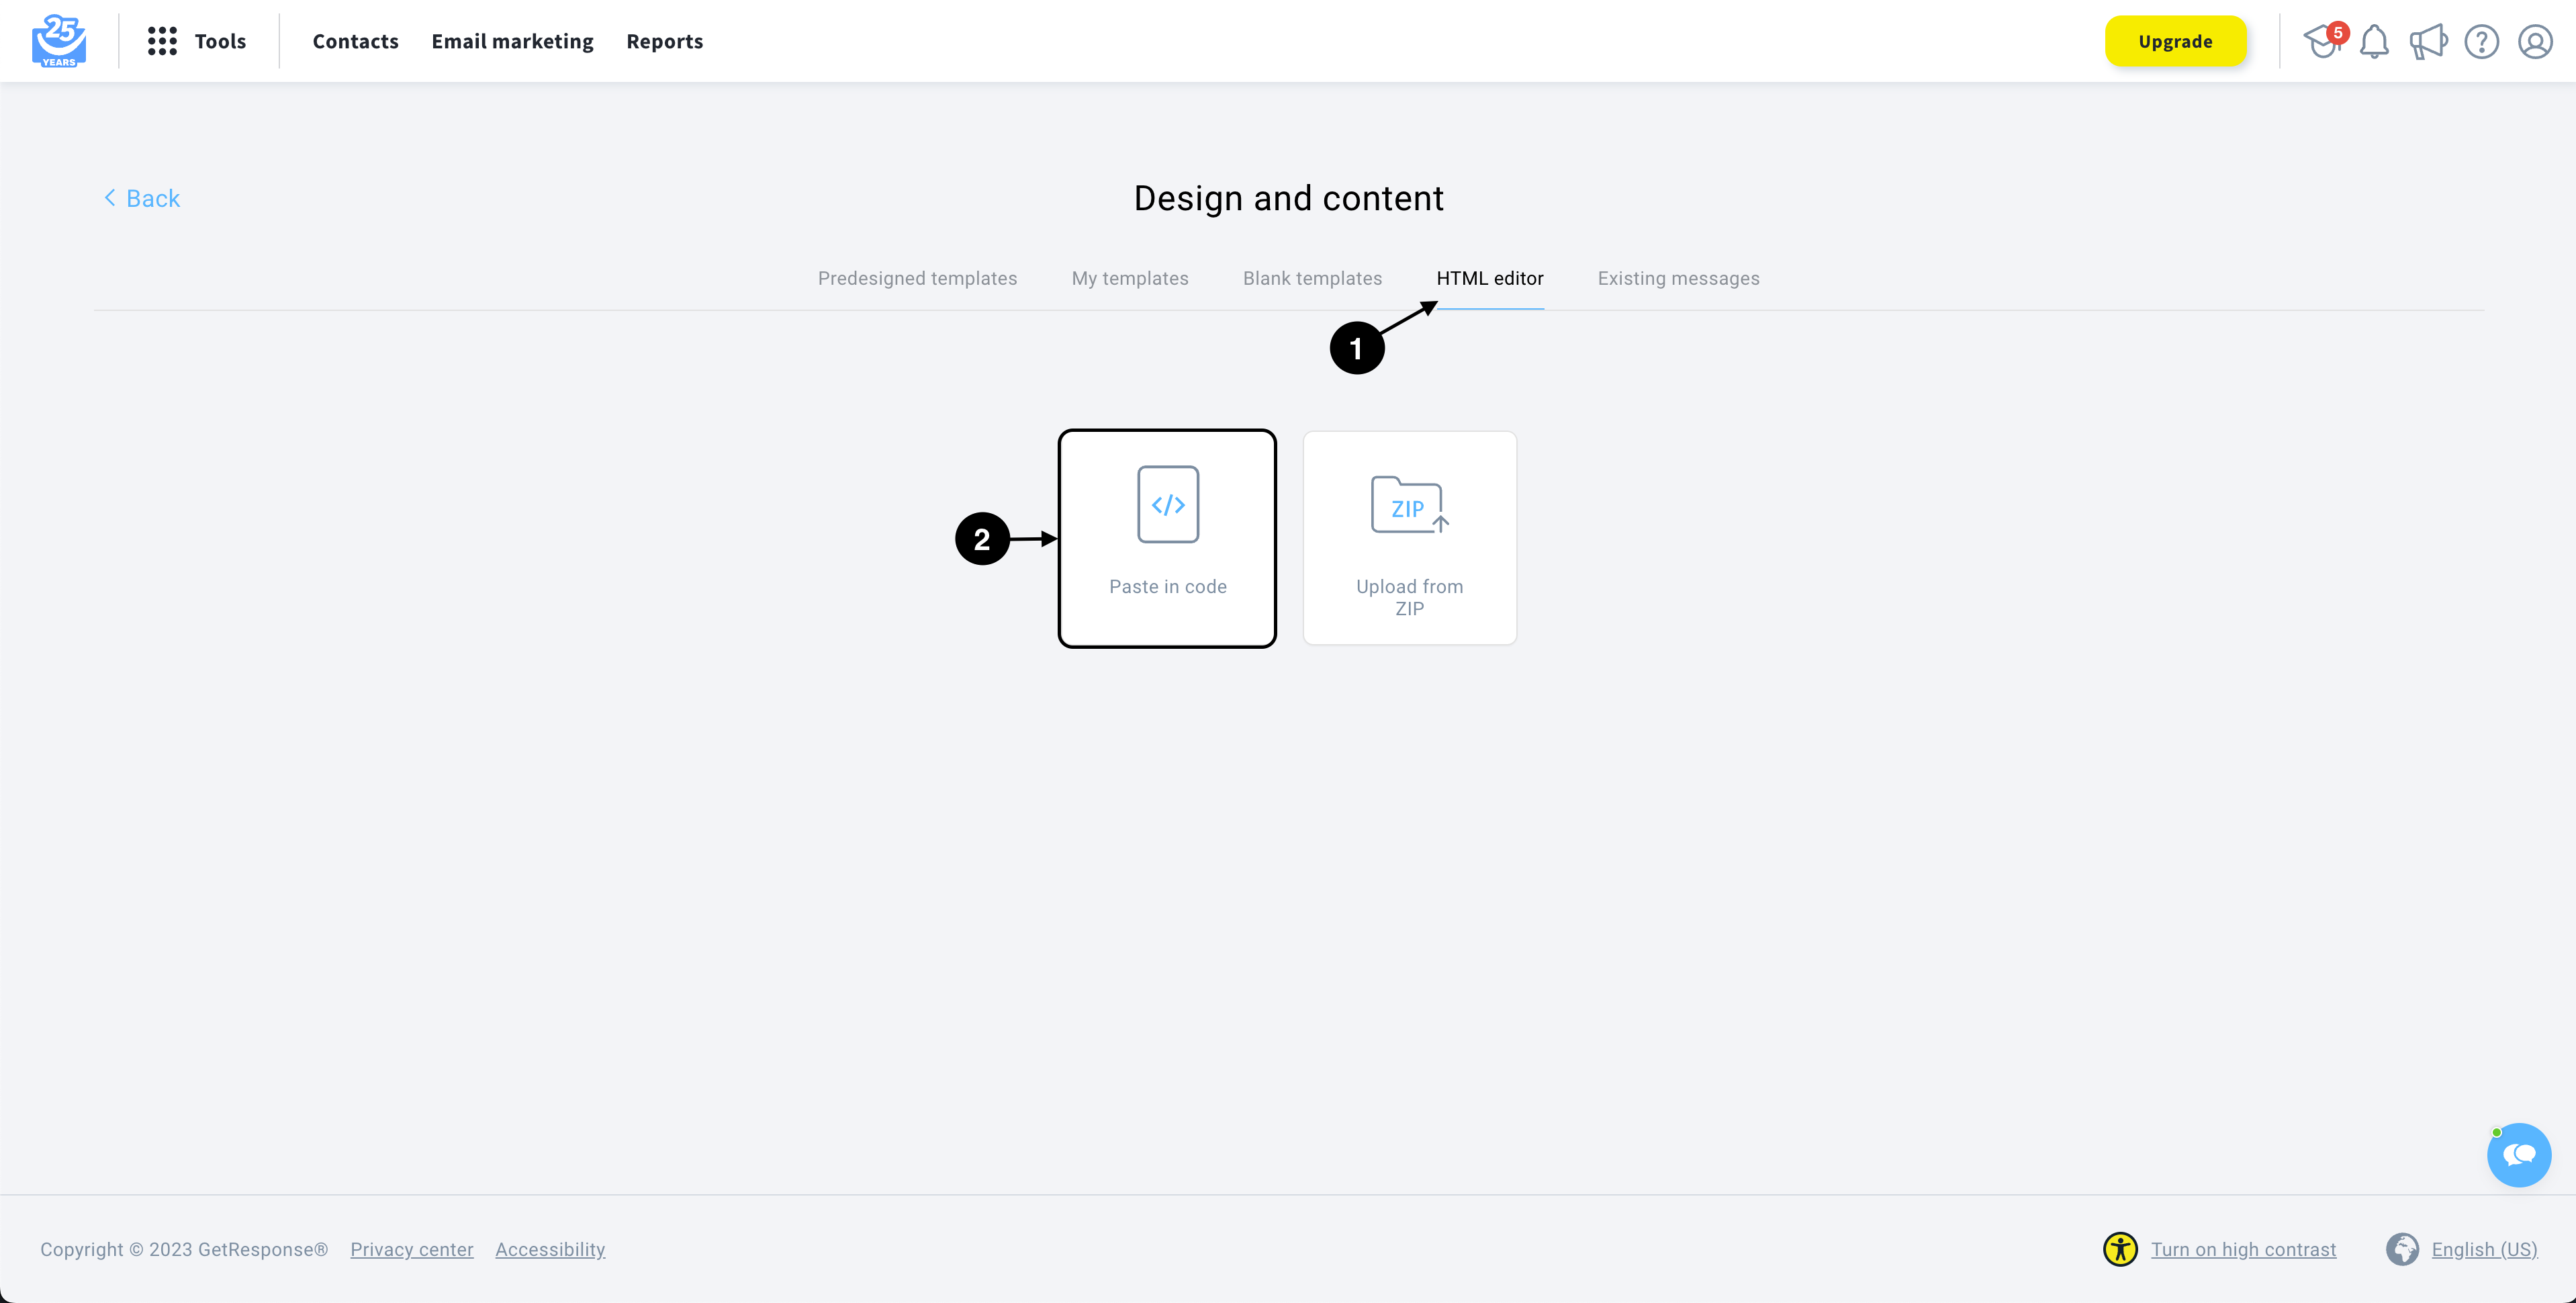Switch to the Blank templates tab
Image resolution: width=2576 pixels, height=1303 pixels.
click(x=1312, y=278)
